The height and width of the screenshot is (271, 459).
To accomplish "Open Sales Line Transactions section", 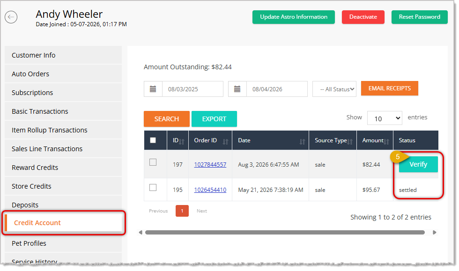I will click(63, 149).
